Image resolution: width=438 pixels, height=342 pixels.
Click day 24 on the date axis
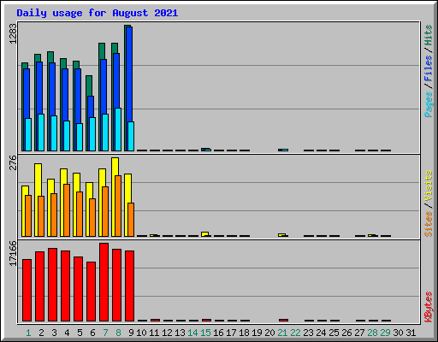(321, 333)
